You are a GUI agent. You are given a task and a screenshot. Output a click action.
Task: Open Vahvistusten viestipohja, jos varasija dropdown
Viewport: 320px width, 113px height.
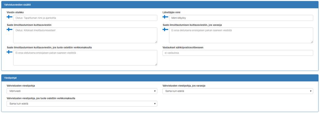(x=238, y=91)
